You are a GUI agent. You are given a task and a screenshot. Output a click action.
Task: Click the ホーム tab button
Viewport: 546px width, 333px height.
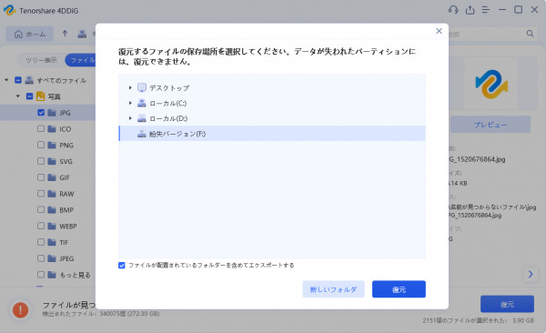(x=30, y=34)
